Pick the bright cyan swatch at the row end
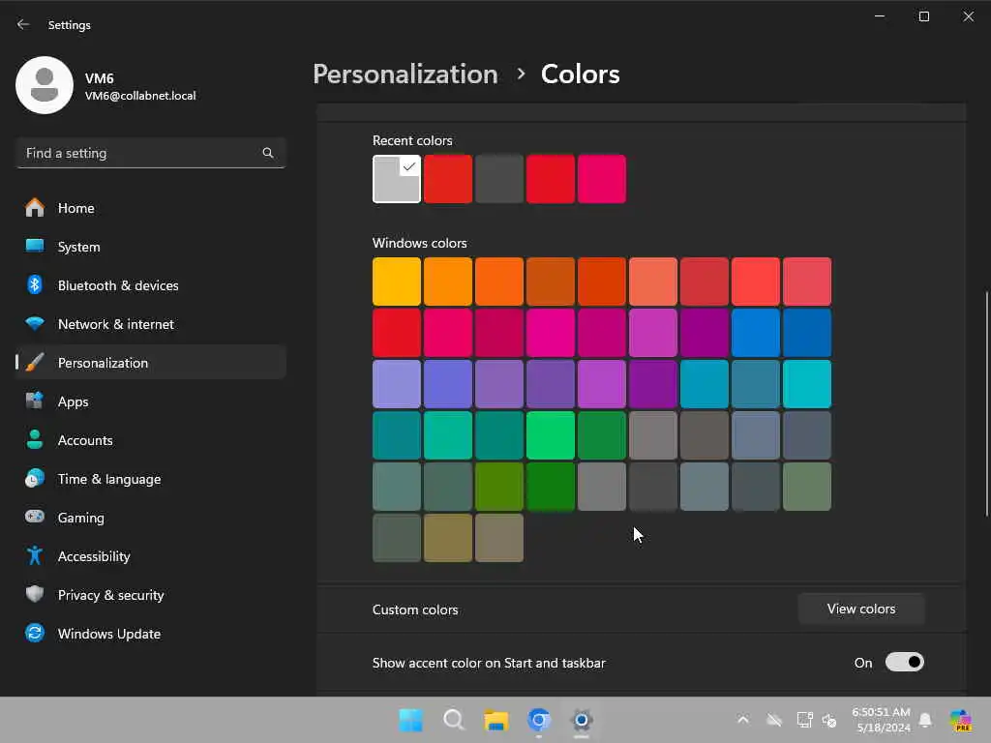 pyautogui.click(x=807, y=384)
